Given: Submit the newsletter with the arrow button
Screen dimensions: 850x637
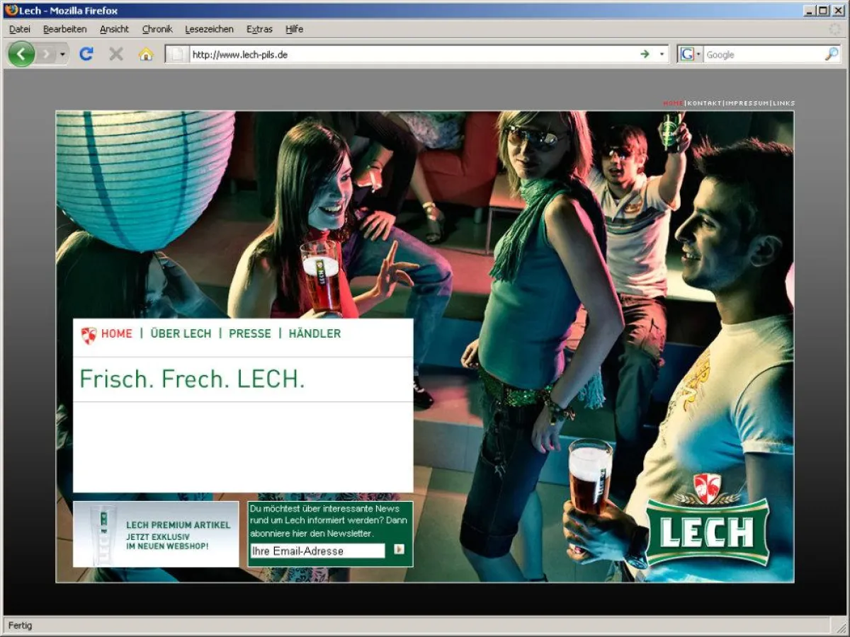Looking at the screenshot, I should coord(399,549).
